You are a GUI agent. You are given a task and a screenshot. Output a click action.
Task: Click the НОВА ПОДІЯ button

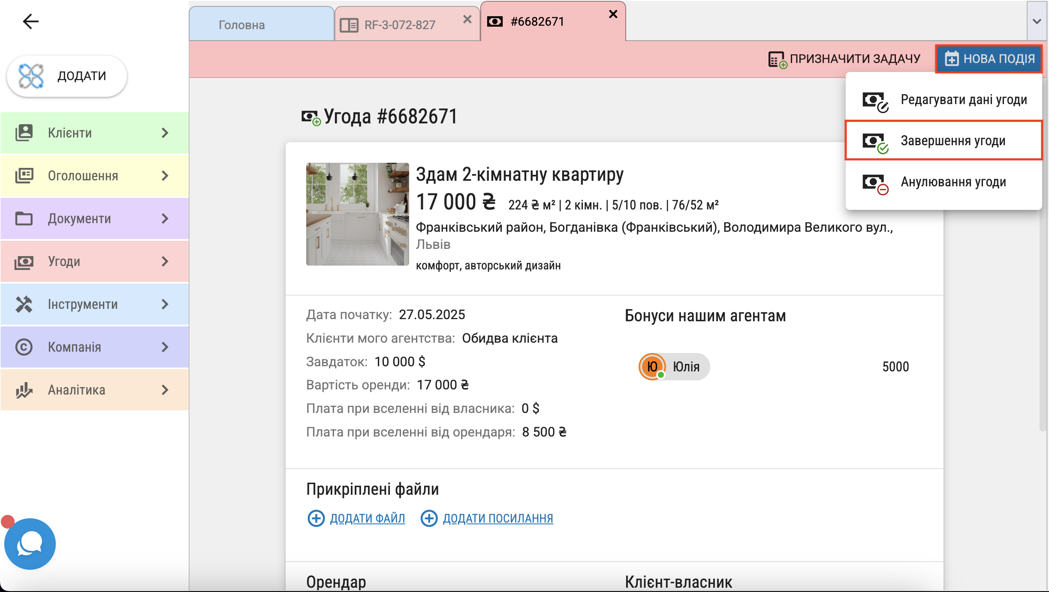(x=989, y=59)
